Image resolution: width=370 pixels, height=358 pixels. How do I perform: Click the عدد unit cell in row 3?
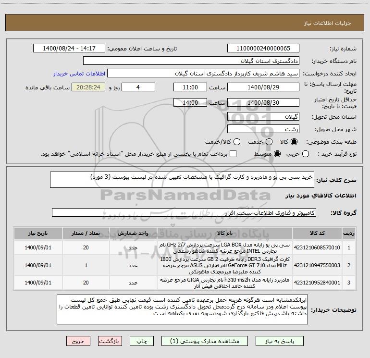[x=133, y=283]
